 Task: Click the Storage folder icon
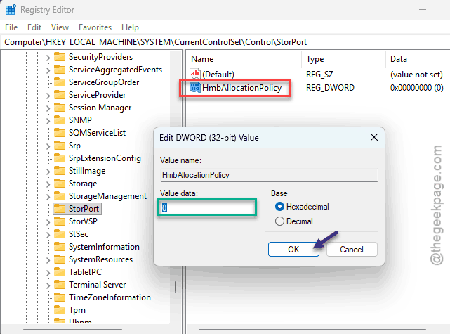60,184
